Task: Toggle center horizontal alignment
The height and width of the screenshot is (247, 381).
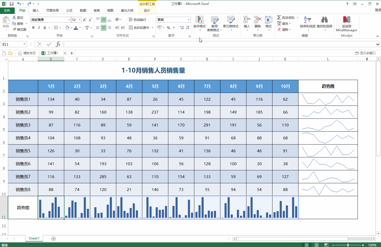Action: coord(103,28)
